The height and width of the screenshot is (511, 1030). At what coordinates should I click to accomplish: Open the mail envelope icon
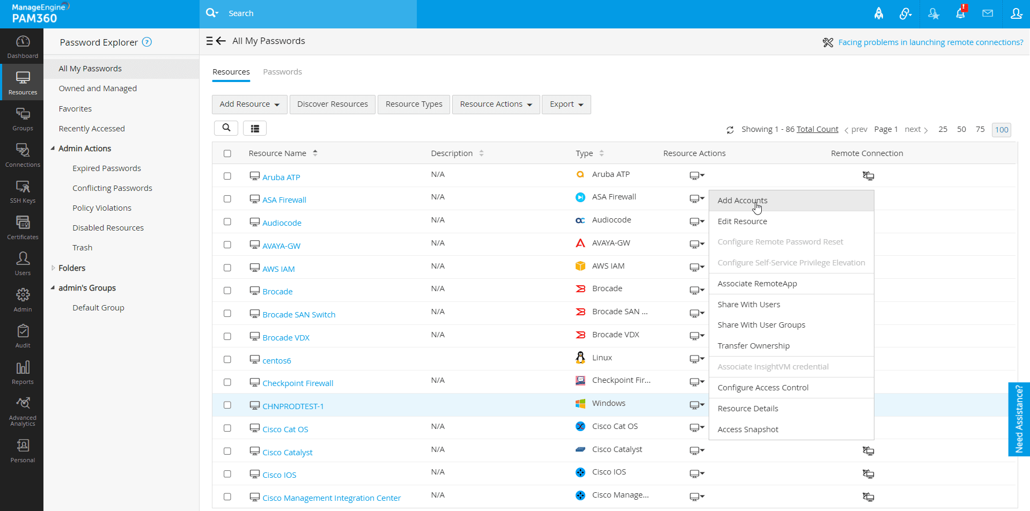(x=988, y=13)
